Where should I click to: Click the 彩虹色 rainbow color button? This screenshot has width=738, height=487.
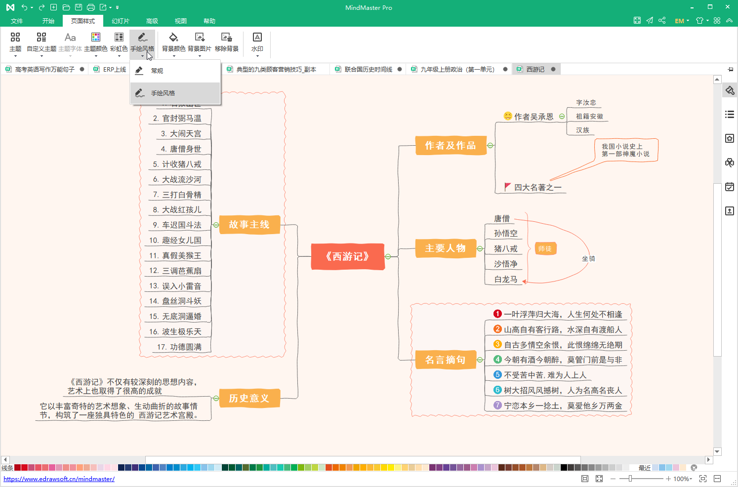119,44
